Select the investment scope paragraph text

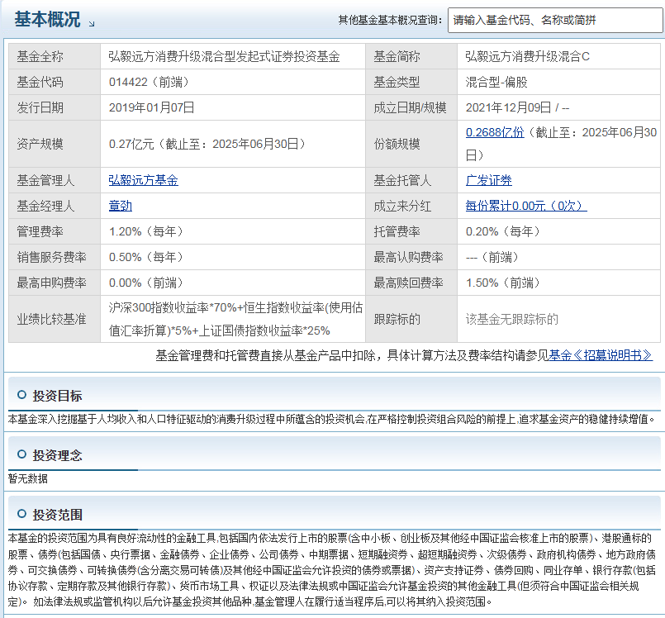coord(331,569)
